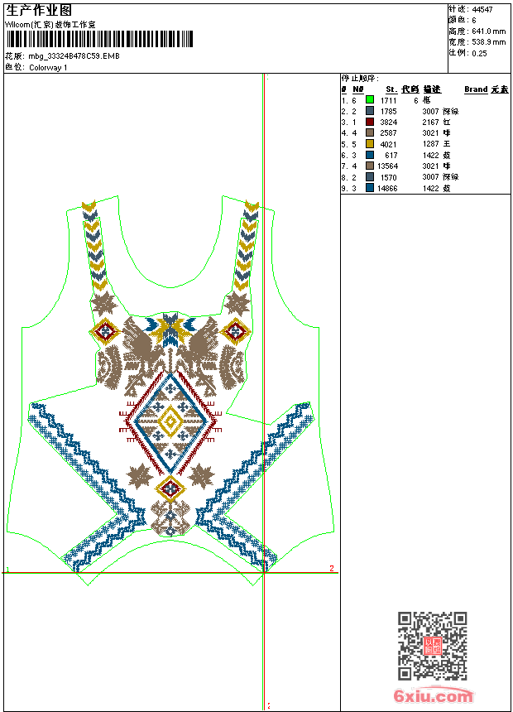Click the height value 641.0 mm
Viewport: 513px width, 712px height.
pyautogui.click(x=488, y=31)
